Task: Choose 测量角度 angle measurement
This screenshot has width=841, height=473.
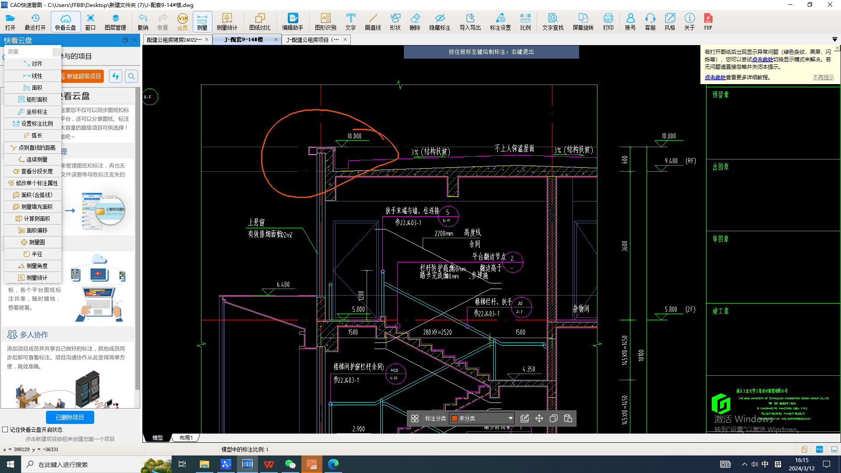Action: (x=33, y=266)
